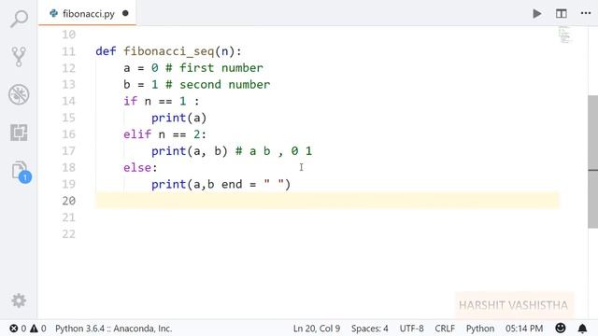Select the Python language mode
This screenshot has height=336, width=598.
479,329
